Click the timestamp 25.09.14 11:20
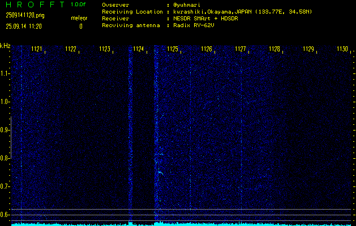Viewport: 356px width, 226px height. [24, 27]
